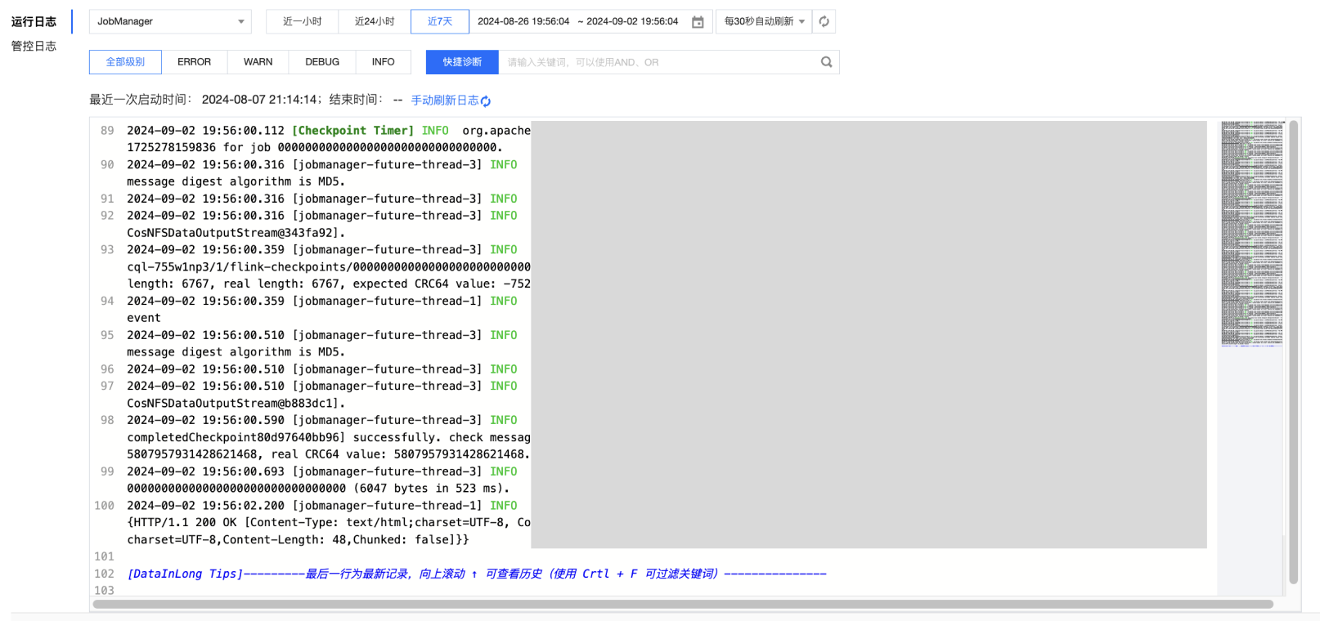Filter logs by DEBUG level
The height and width of the screenshot is (621, 1320).
pyautogui.click(x=322, y=62)
